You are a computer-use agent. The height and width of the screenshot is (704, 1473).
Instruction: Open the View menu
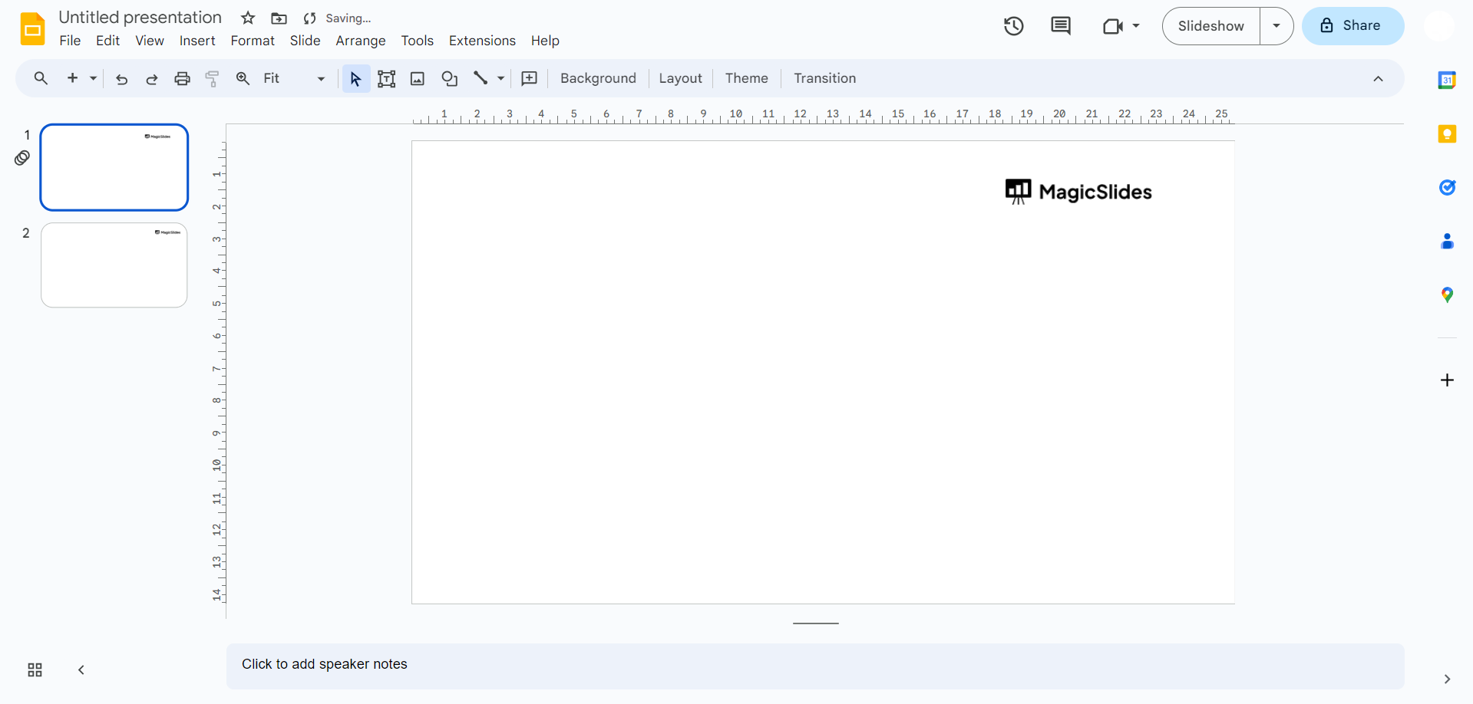coord(150,41)
